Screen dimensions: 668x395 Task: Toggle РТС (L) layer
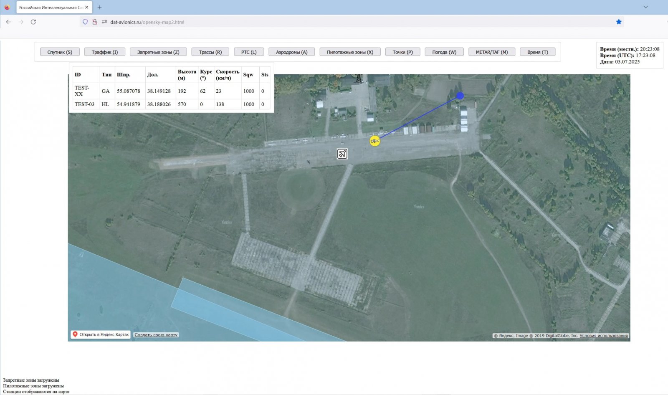coord(249,52)
